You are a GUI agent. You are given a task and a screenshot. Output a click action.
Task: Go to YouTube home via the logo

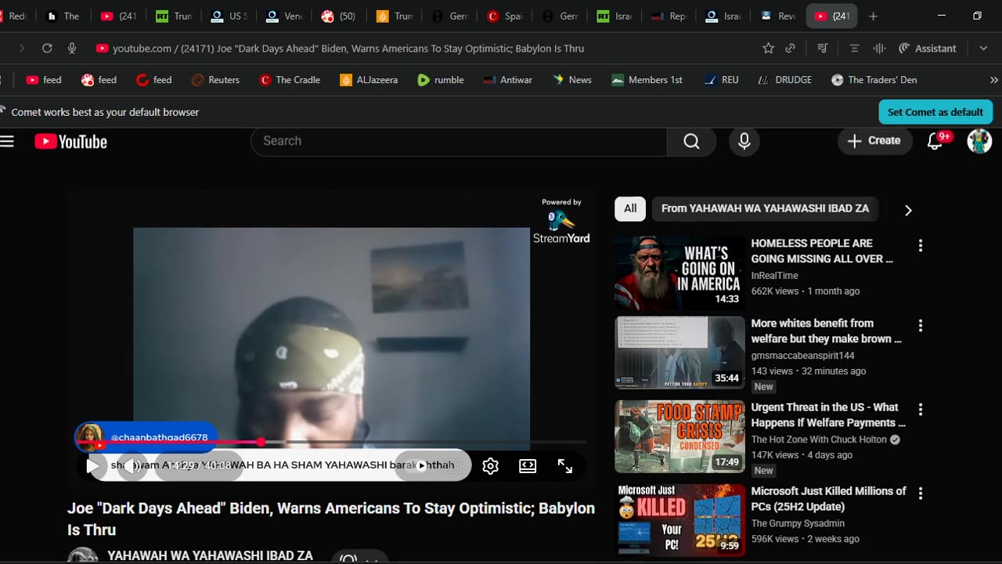[70, 142]
